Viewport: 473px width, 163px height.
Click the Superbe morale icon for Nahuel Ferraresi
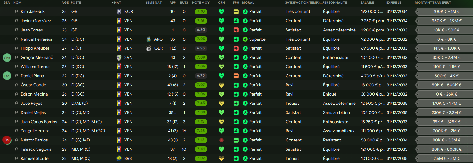click(245, 39)
